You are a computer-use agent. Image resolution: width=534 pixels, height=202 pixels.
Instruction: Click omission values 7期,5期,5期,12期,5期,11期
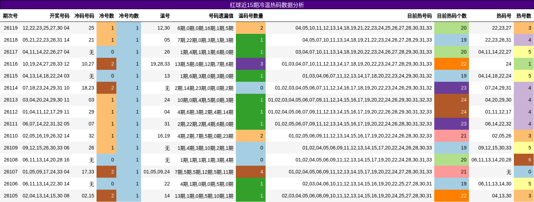point(204,172)
